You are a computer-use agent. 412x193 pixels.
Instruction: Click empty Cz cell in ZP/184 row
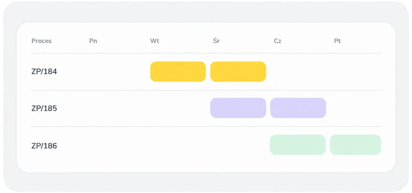click(298, 71)
